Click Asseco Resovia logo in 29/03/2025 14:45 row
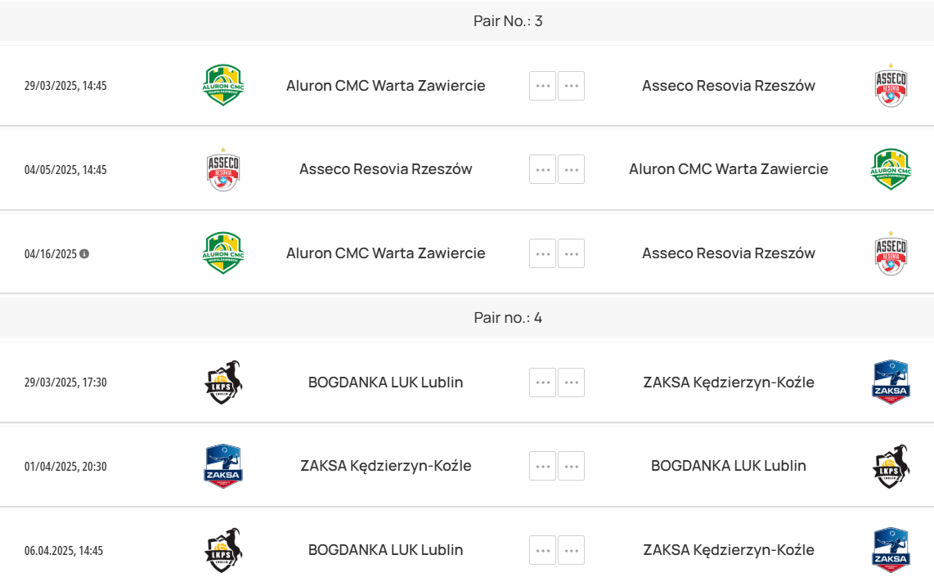 coord(891,85)
